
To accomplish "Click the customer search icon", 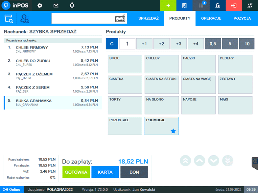I will (25, 19).
